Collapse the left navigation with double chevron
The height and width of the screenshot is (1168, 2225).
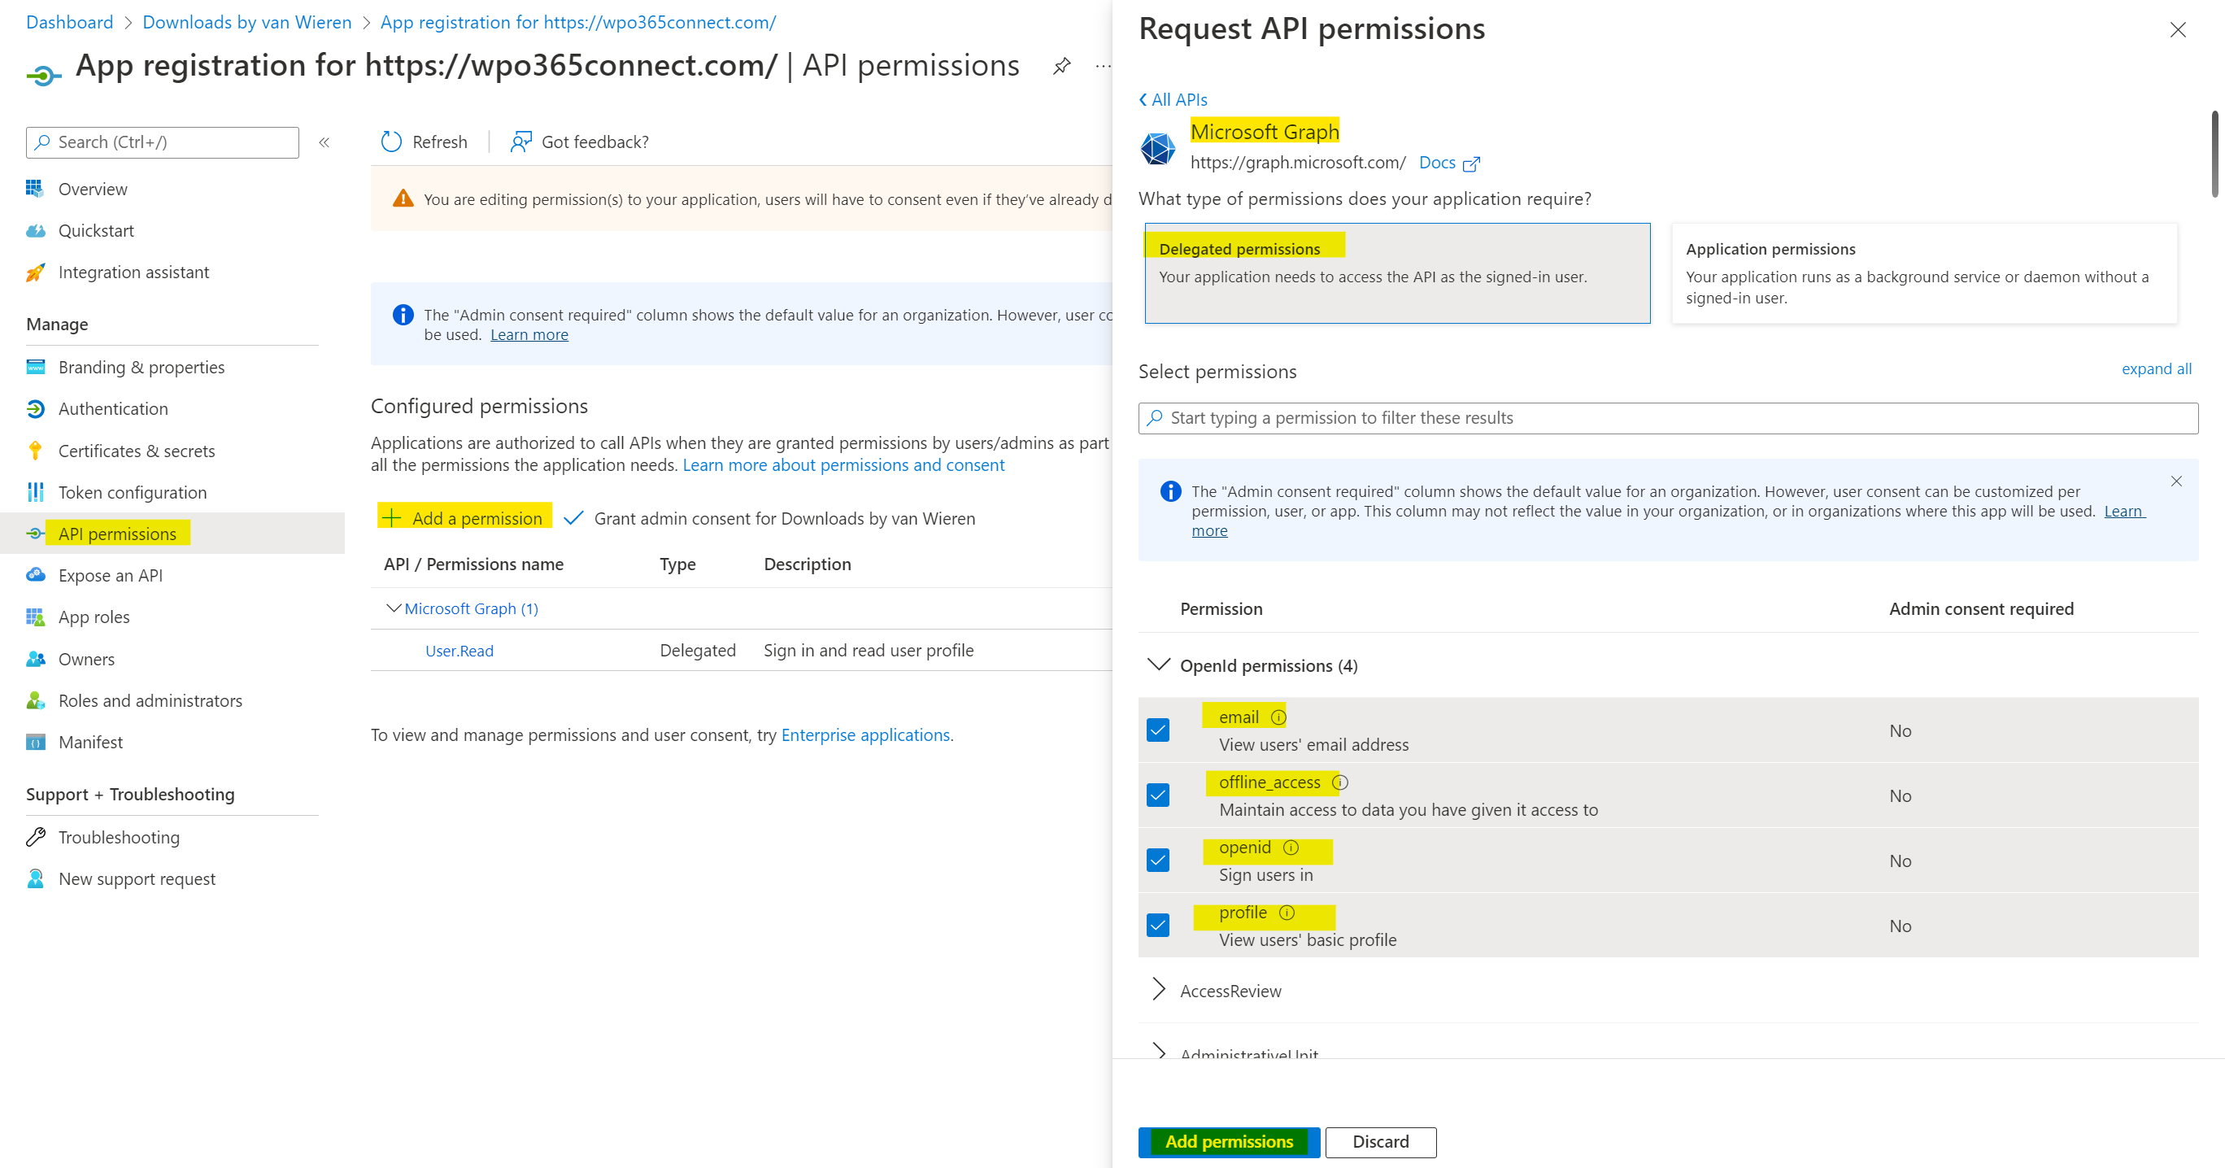pyautogui.click(x=324, y=142)
